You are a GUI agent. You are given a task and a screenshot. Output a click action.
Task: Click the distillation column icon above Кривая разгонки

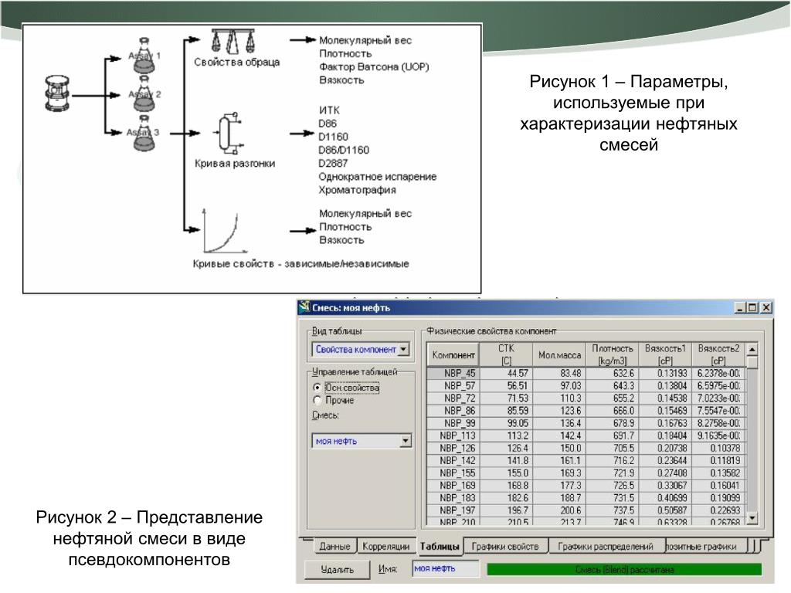click(229, 133)
